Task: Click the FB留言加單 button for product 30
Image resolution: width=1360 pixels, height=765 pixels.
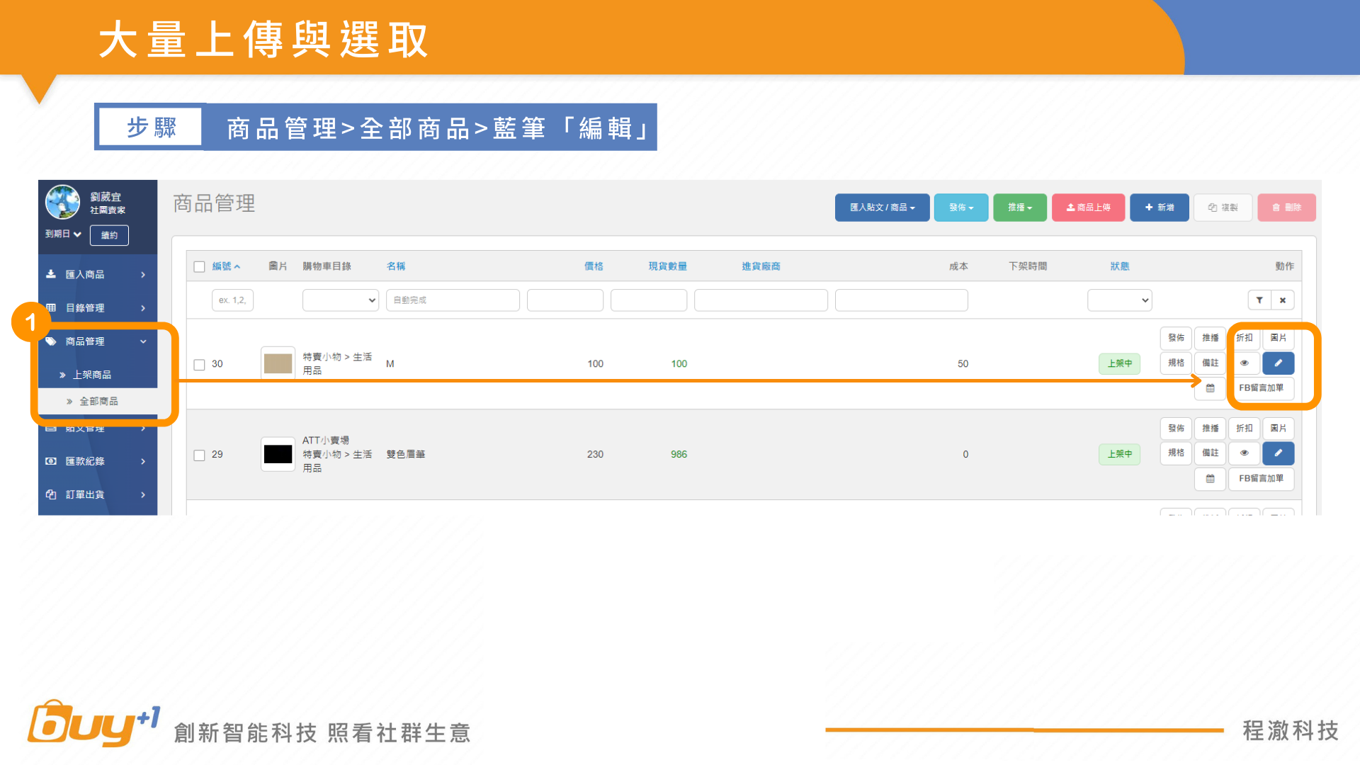Action: [1261, 388]
